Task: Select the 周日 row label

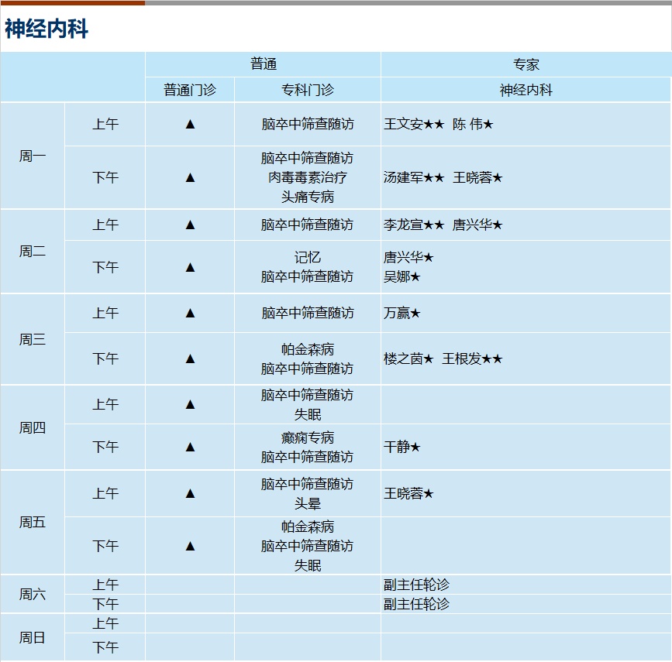Action: point(32,637)
